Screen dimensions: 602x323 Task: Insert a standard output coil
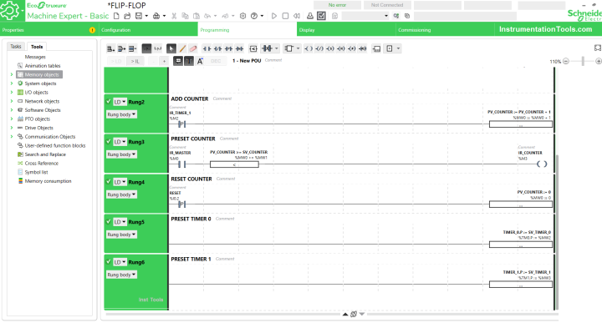click(x=309, y=48)
